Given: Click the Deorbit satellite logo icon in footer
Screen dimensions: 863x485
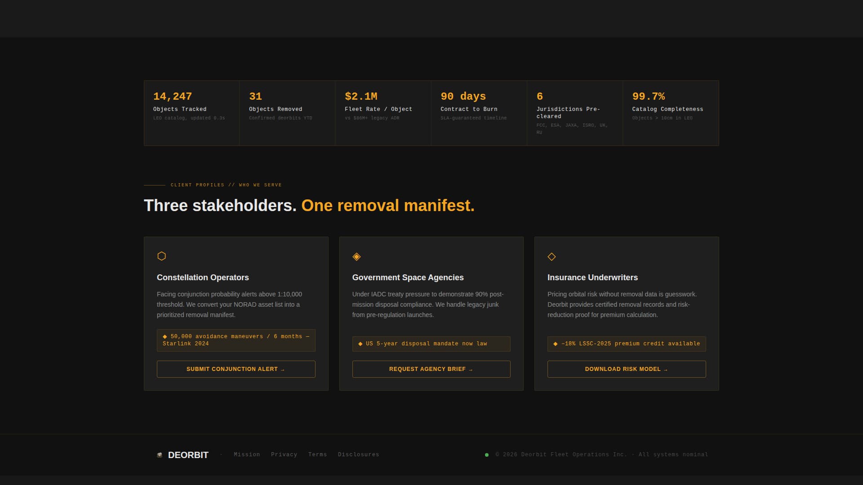Looking at the screenshot, I should tap(160, 455).
